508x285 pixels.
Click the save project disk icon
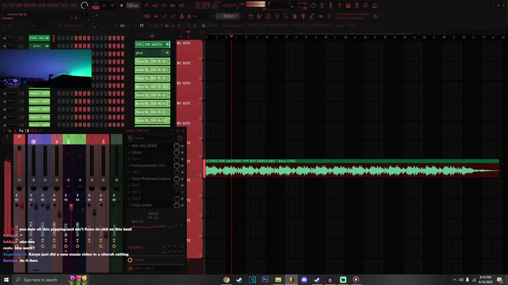(x=348, y=6)
